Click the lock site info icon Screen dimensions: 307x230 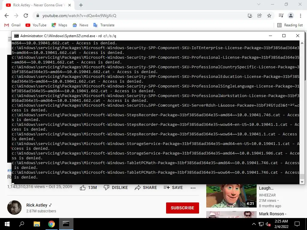tap(38, 16)
